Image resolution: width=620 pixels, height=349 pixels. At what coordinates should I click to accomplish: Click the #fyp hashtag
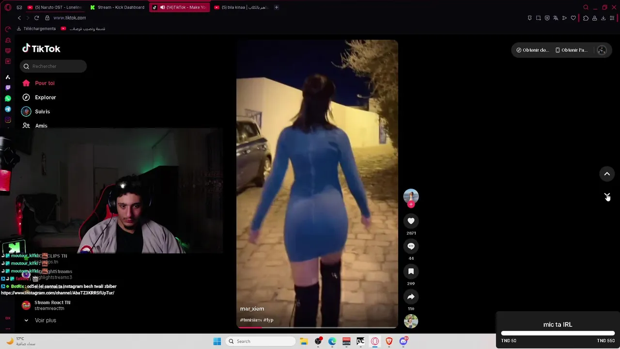(268, 320)
